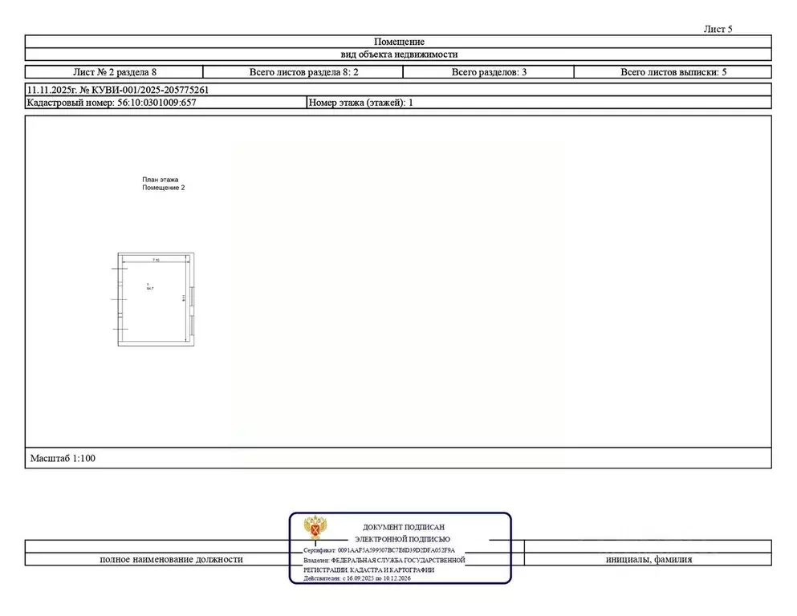Screen dimensions: 797x616
Task: Click the 'Всего разделов: 3' cell
Action: 489,72
